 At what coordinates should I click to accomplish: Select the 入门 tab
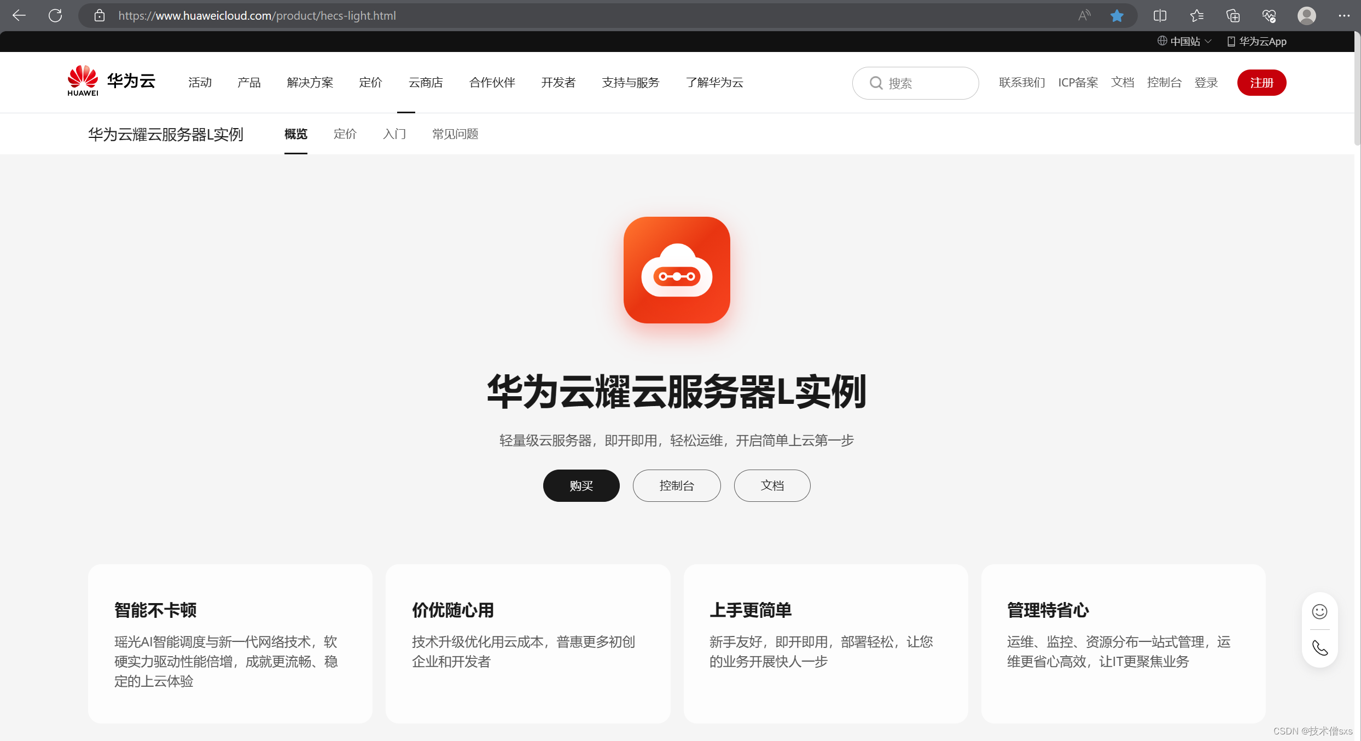394,134
